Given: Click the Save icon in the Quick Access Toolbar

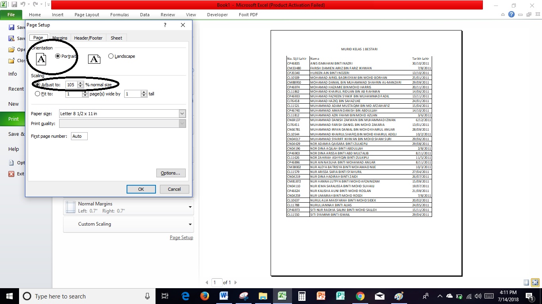Looking at the screenshot, I should [14, 4].
